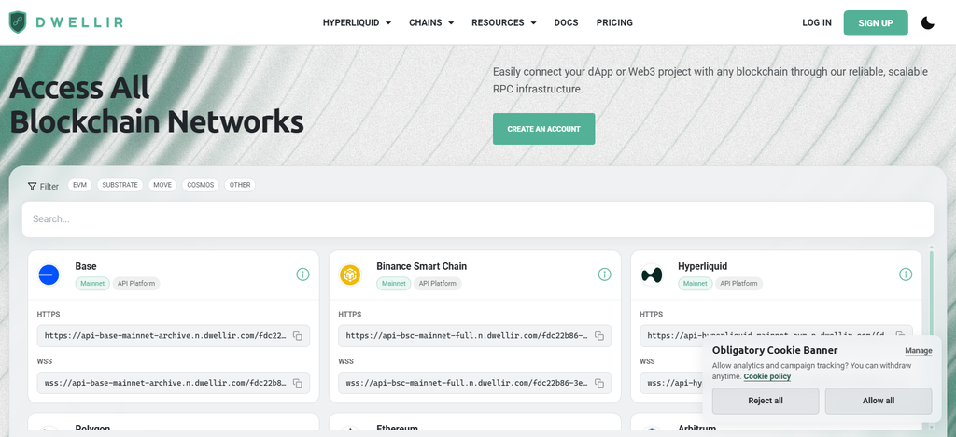Copy the Base HTTPS endpoint

(x=298, y=336)
